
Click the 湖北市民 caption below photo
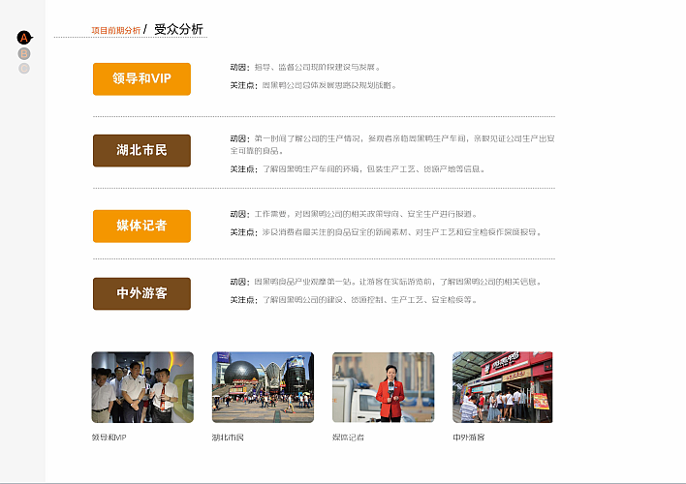[228, 438]
